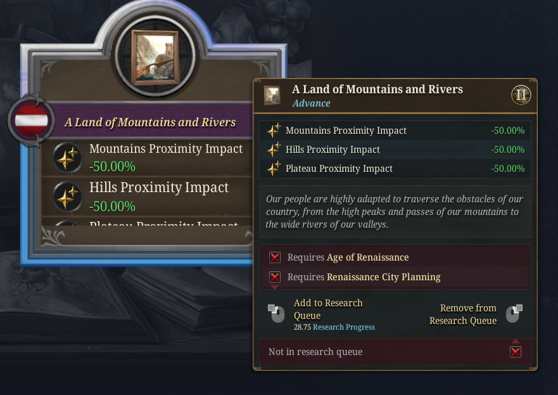Click the Research Progress link

coord(344,327)
